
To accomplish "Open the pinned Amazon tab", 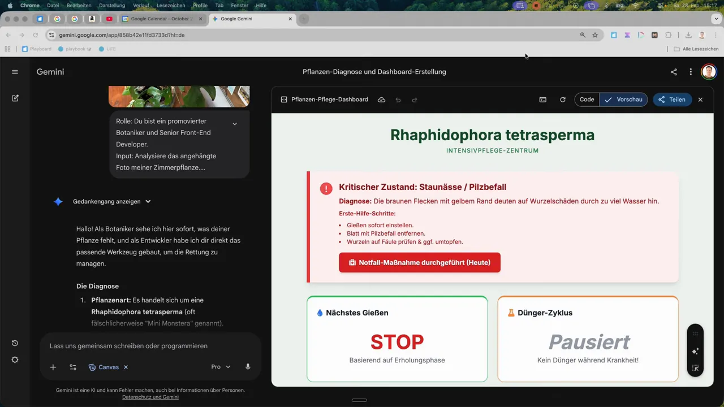I will pyautogui.click(x=92, y=19).
